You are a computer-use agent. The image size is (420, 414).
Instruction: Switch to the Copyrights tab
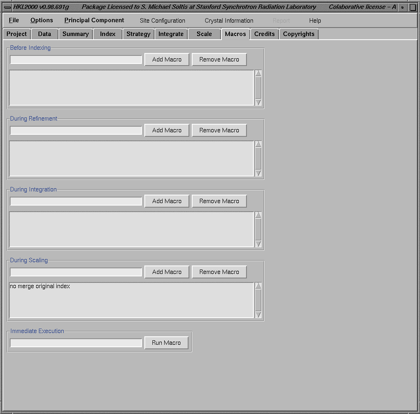click(299, 34)
